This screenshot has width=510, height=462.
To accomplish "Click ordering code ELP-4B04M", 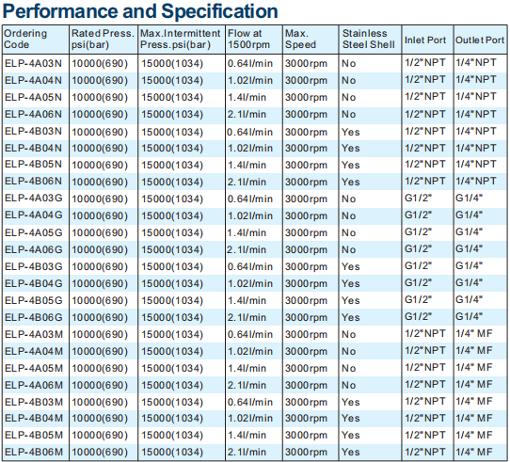I will (x=34, y=418).
